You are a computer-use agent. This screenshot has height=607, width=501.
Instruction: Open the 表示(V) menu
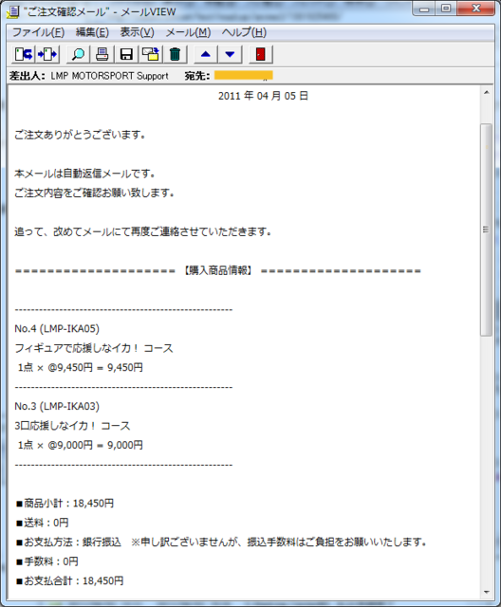point(137,32)
